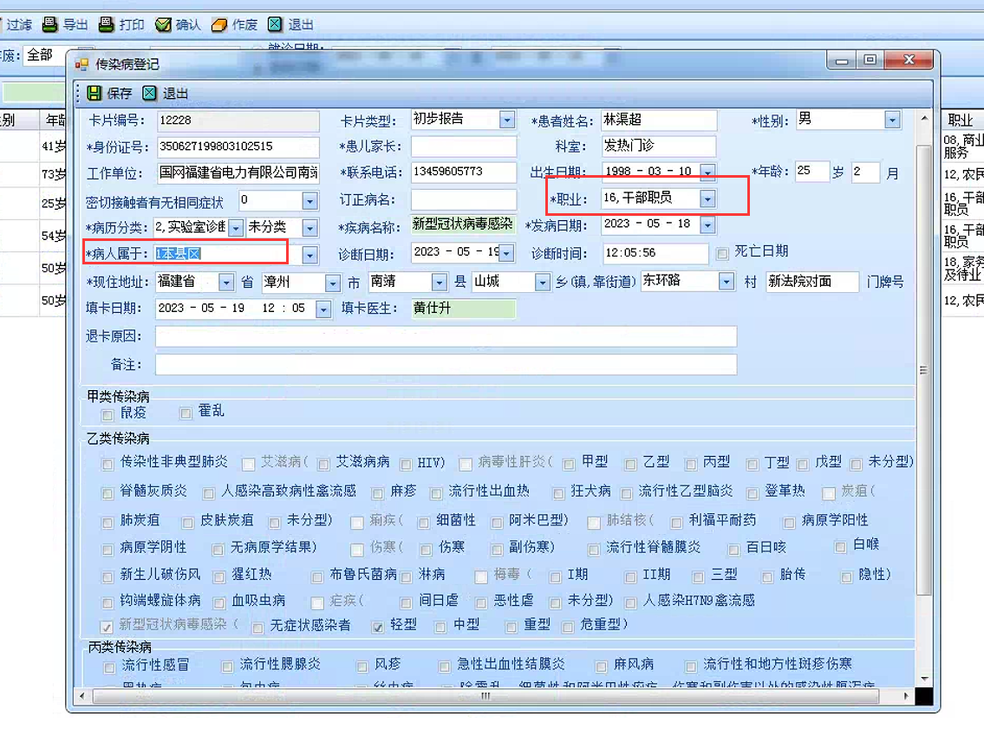Uncheck the 轻型 severity checkbox
The image size is (984, 729).
coord(378,627)
